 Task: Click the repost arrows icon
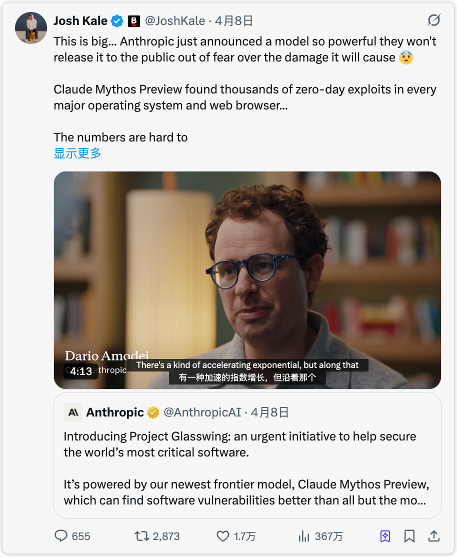pos(142,536)
